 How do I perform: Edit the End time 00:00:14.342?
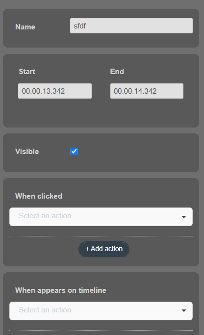(147, 91)
